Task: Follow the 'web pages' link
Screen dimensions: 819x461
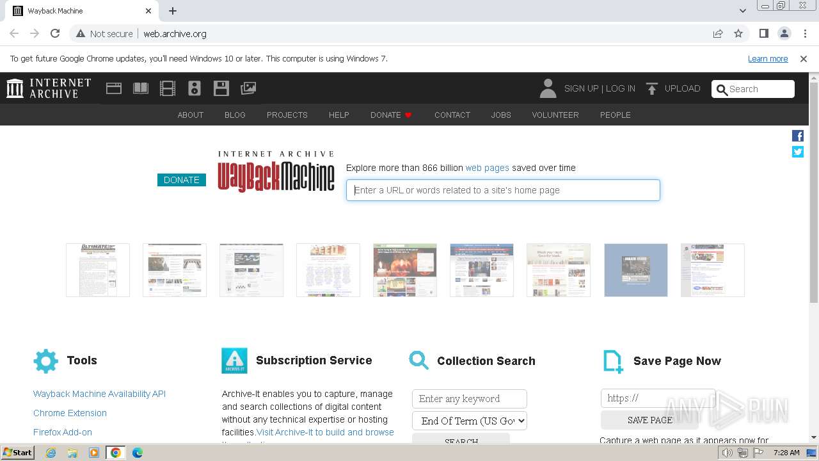Action: 488,168
